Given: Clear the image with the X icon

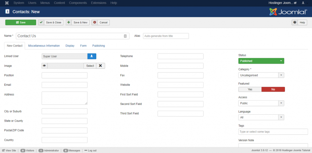Looking at the screenshot, I should coord(101,66).
